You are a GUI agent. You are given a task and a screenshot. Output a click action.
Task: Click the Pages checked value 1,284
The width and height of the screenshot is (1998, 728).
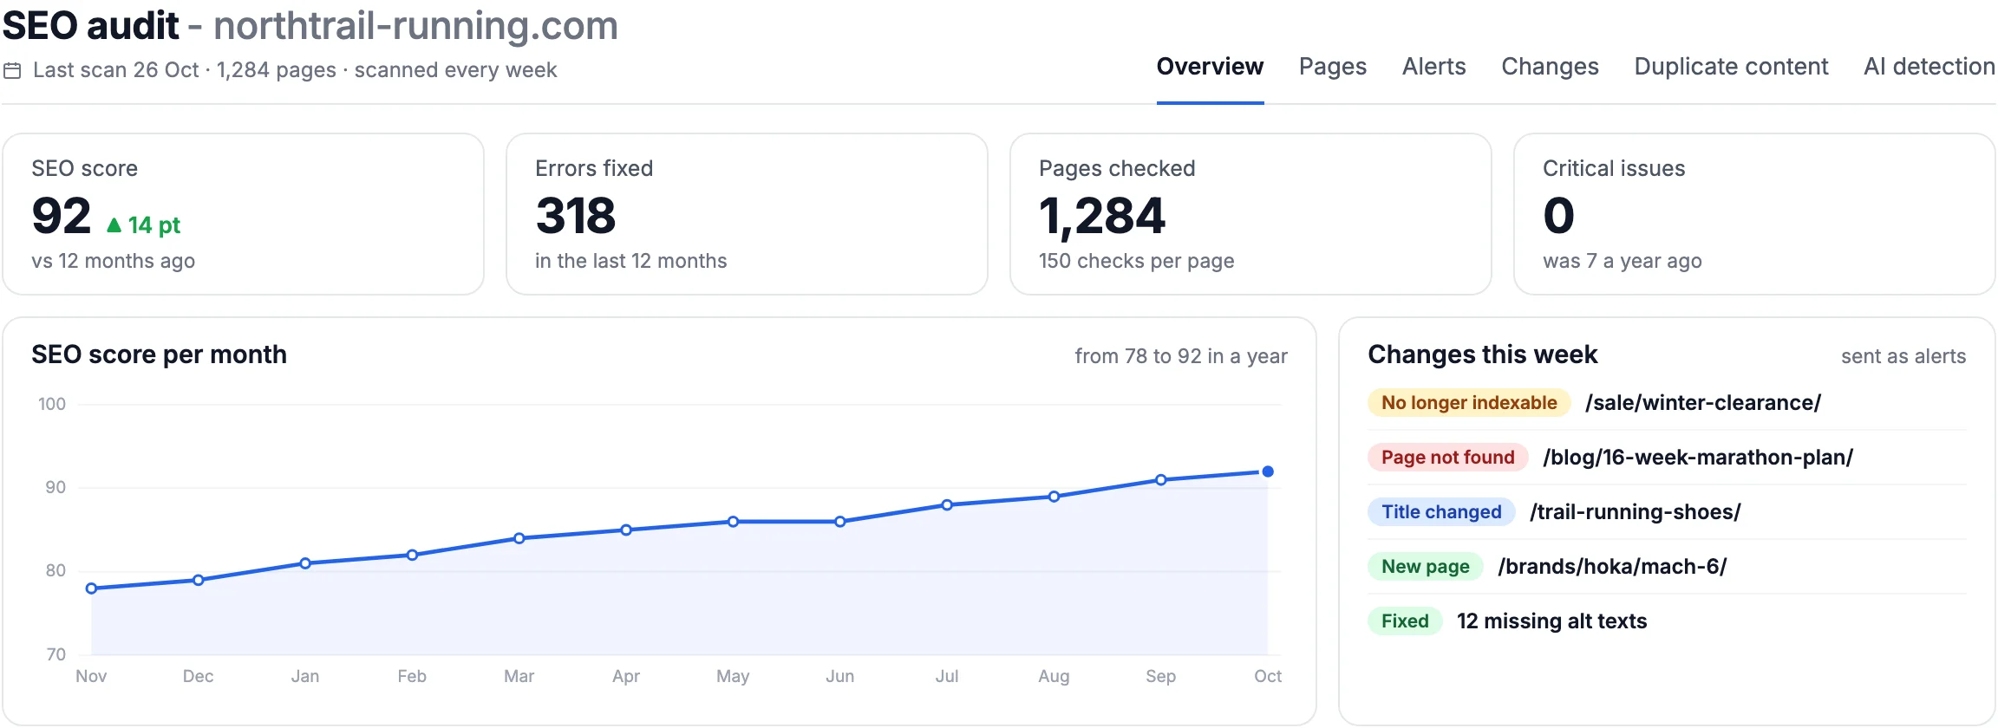click(x=1102, y=216)
